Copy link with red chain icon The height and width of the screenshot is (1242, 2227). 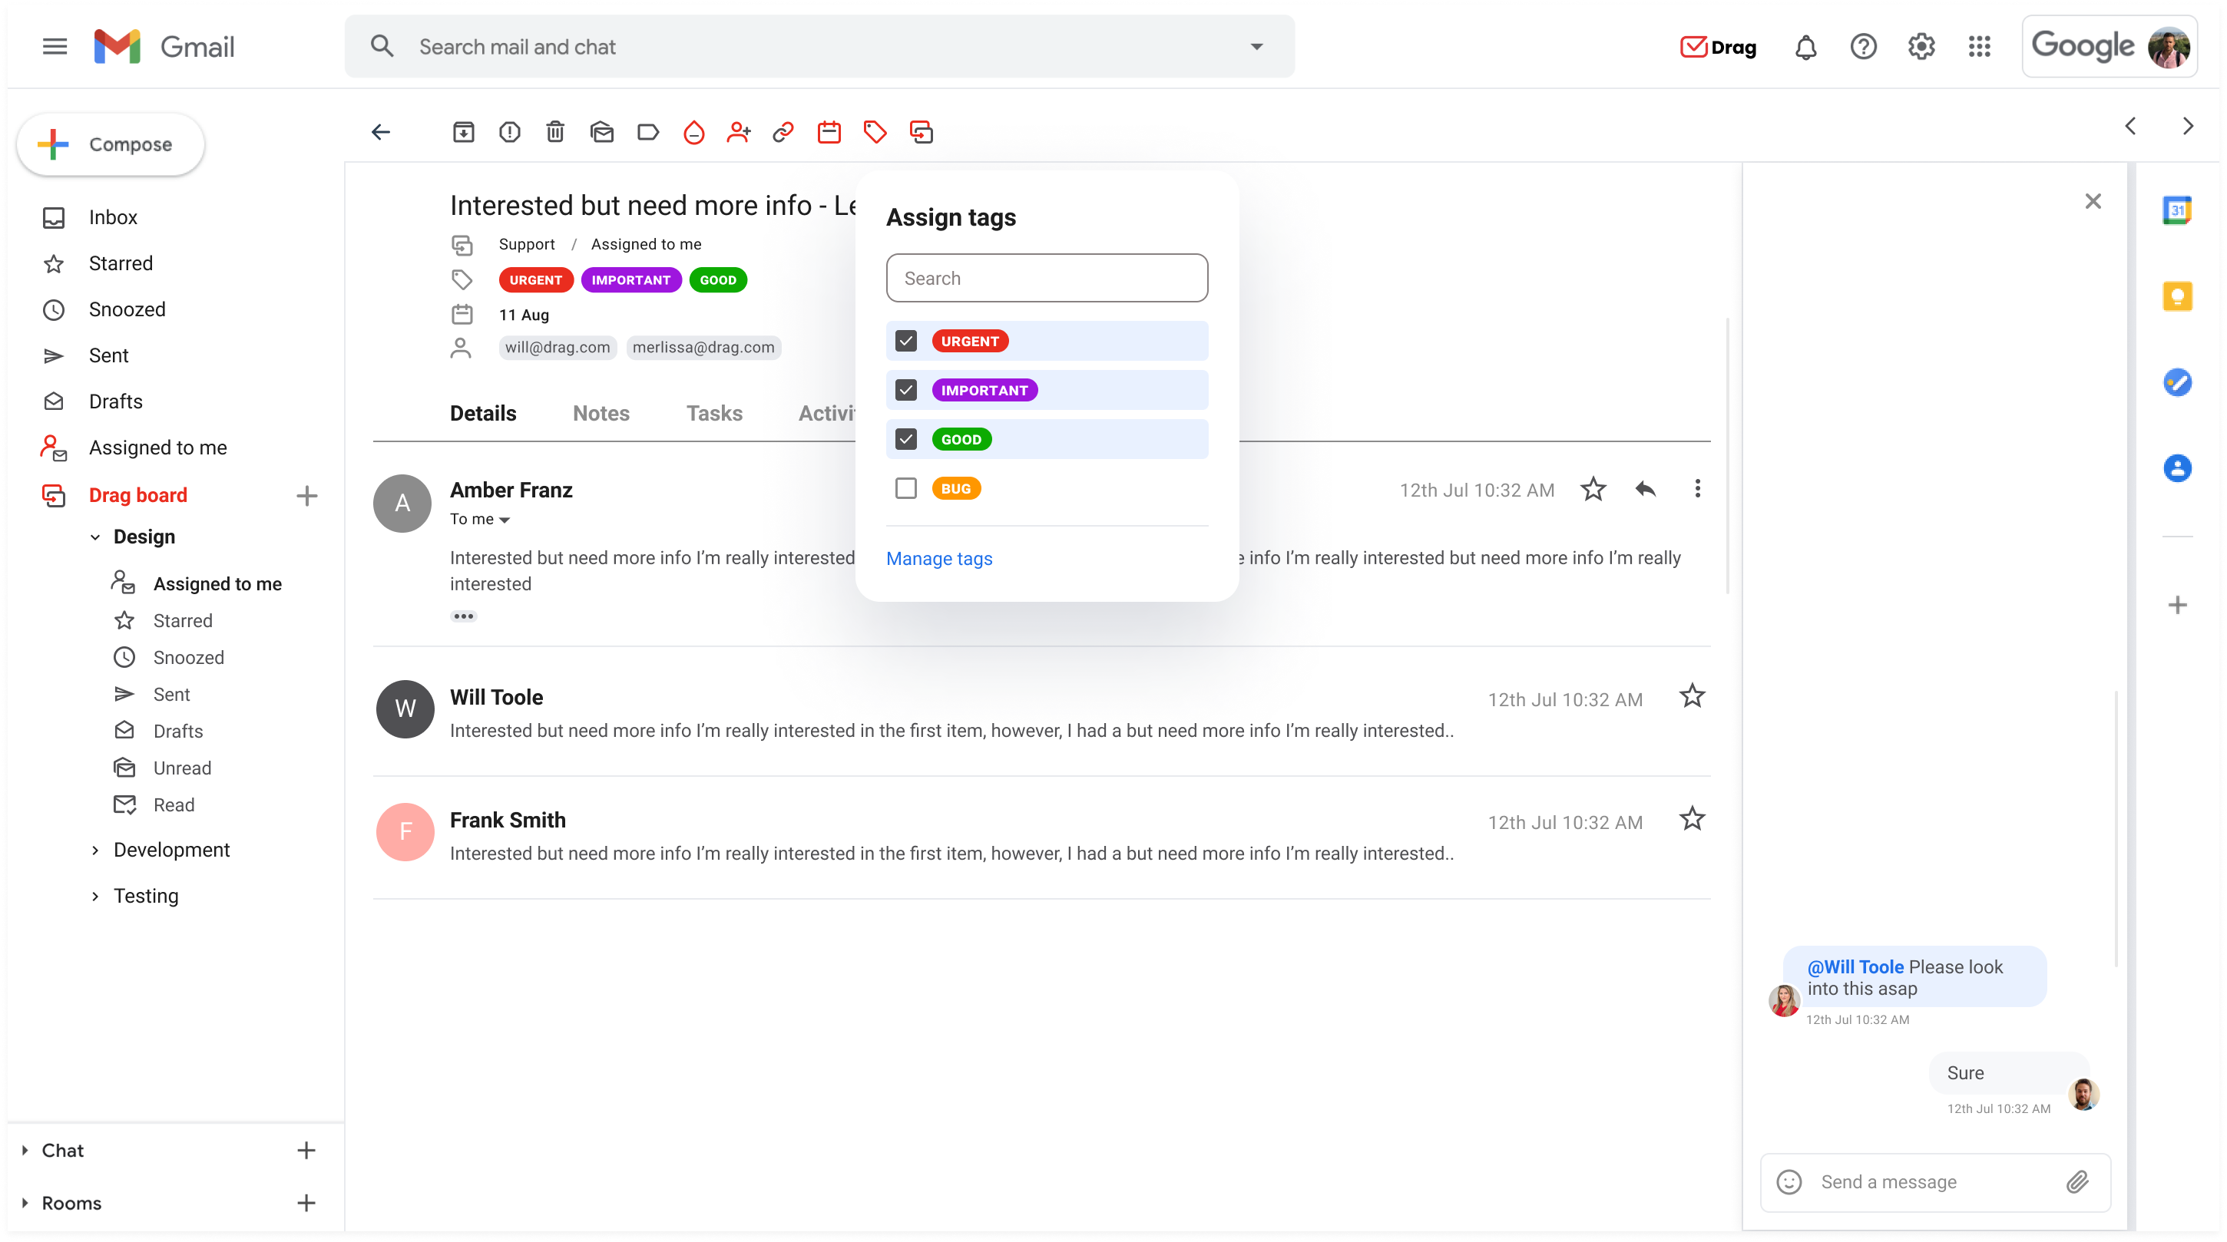[783, 132]
